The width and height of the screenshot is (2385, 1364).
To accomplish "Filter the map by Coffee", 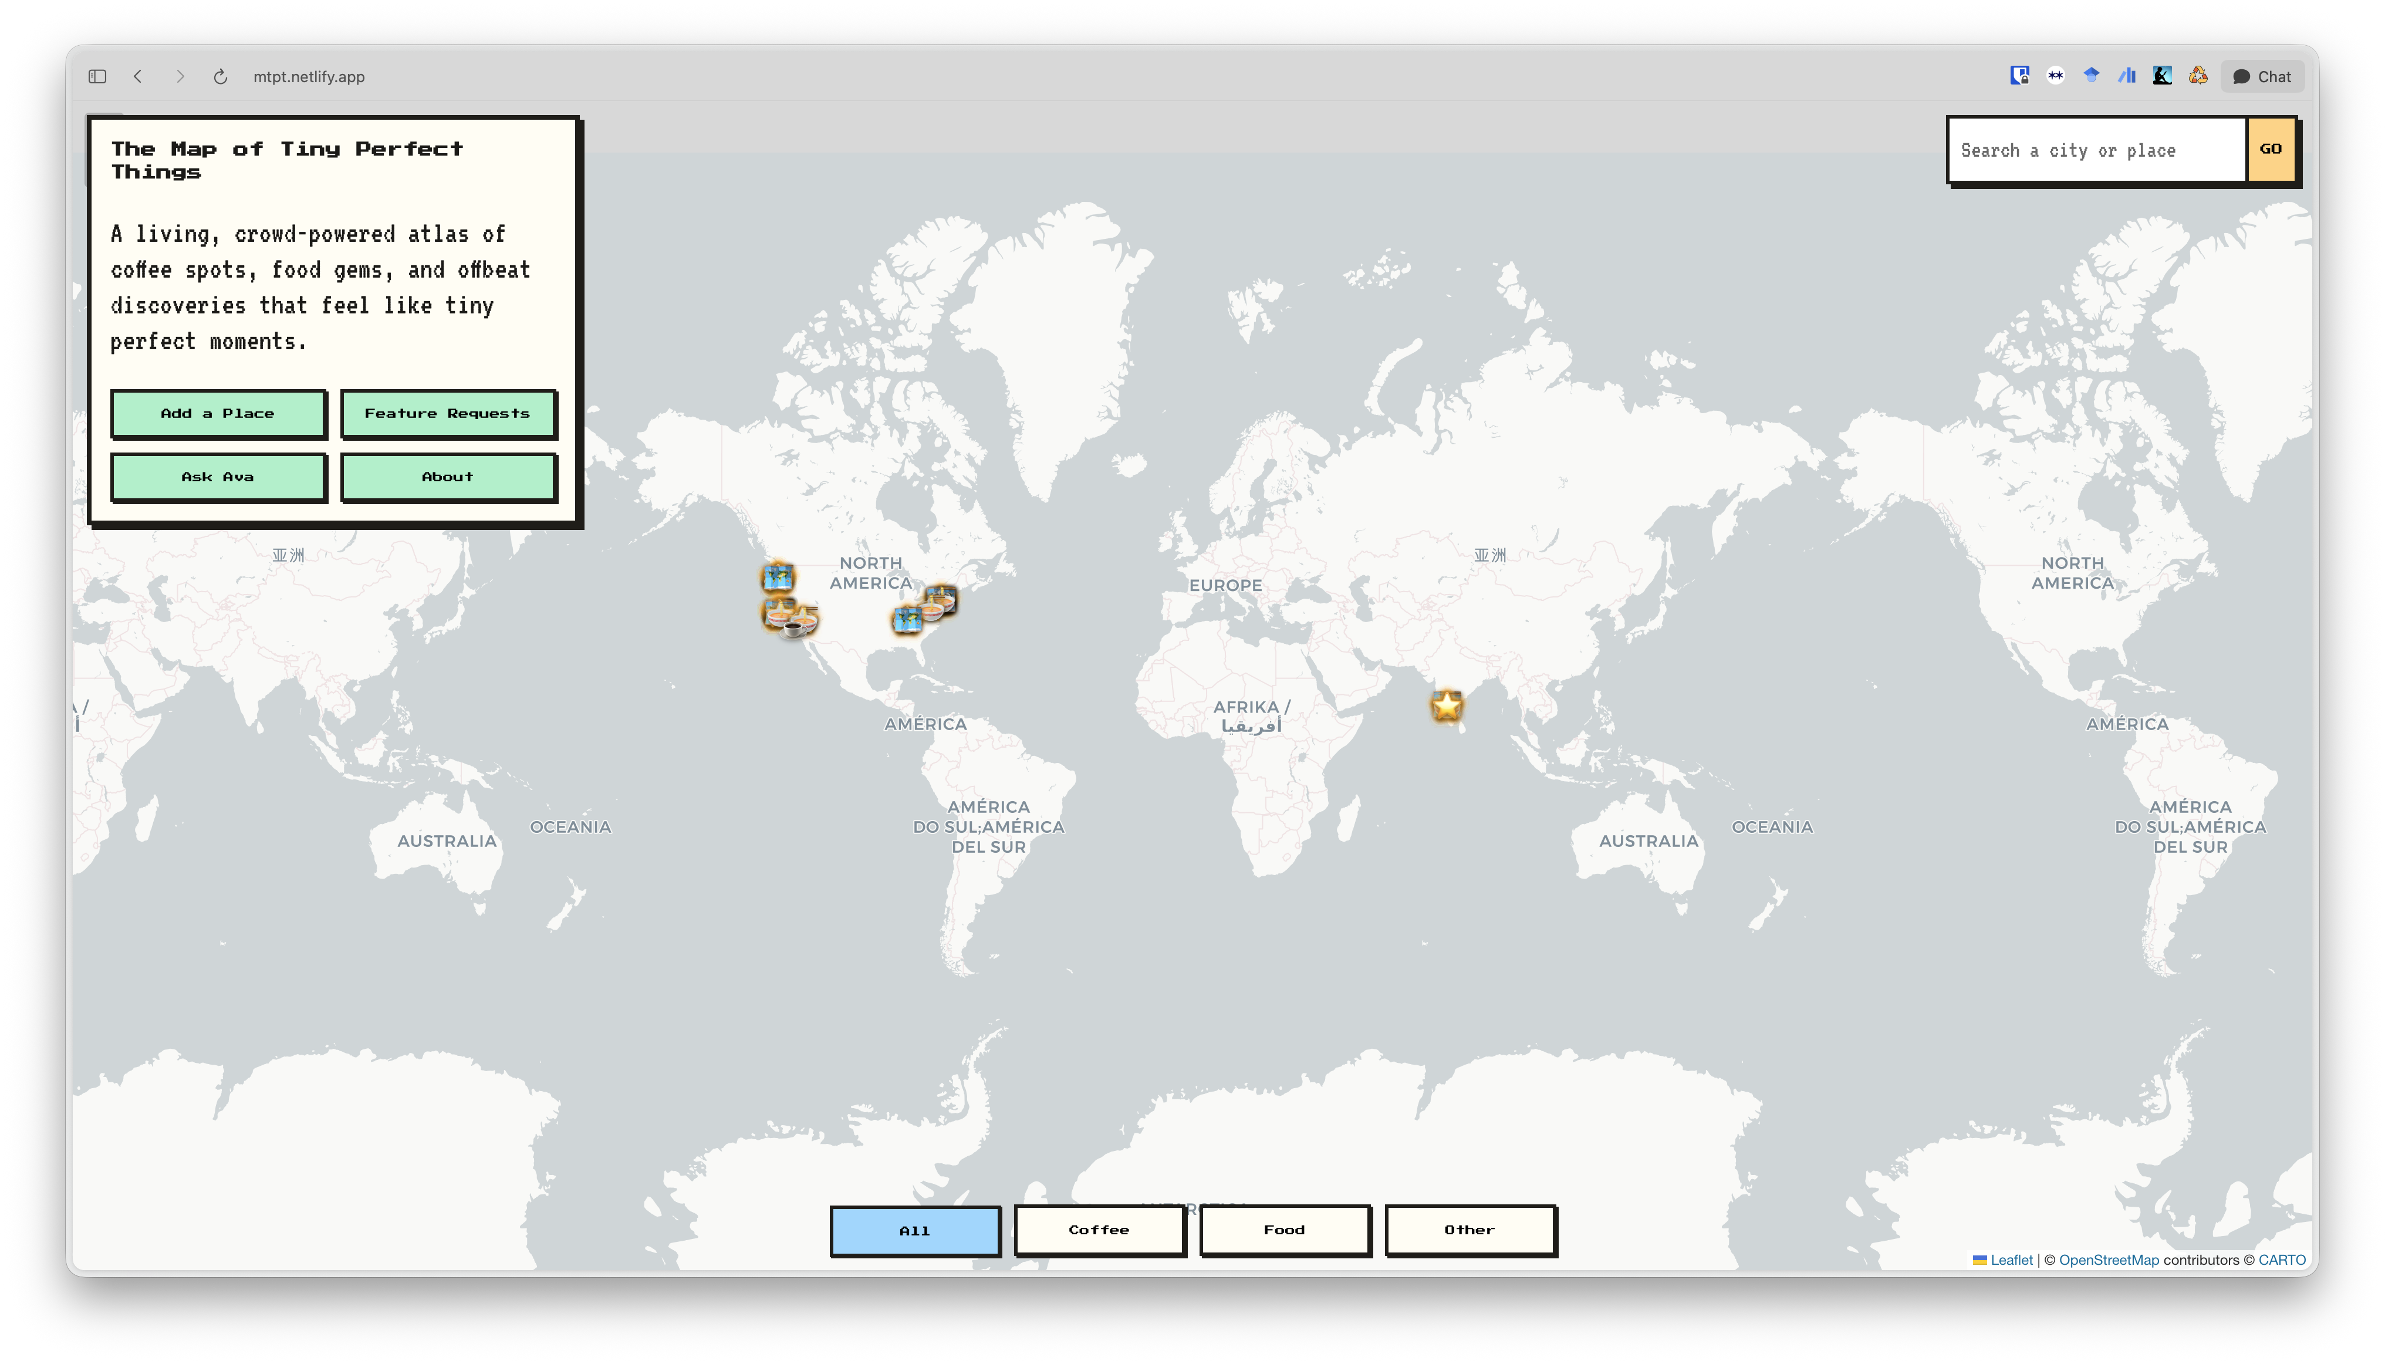I will tap(1099, 1230).
